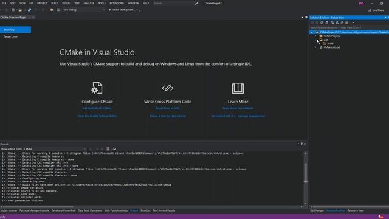Click the Show All Files icon in Solution Explorer
The width and height of the screenshot is (389, 219).
pos(346,23)
